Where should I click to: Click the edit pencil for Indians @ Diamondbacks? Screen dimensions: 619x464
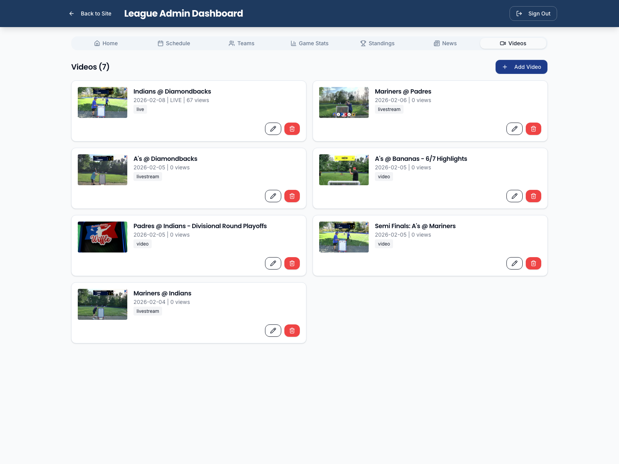273,129
